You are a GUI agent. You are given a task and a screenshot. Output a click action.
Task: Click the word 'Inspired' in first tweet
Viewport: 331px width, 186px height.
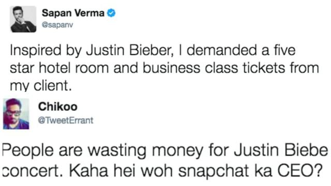[35, 51]
